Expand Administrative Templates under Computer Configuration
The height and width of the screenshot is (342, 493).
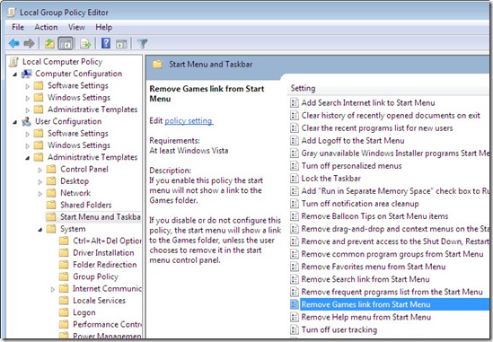click(x=27, y=110)
